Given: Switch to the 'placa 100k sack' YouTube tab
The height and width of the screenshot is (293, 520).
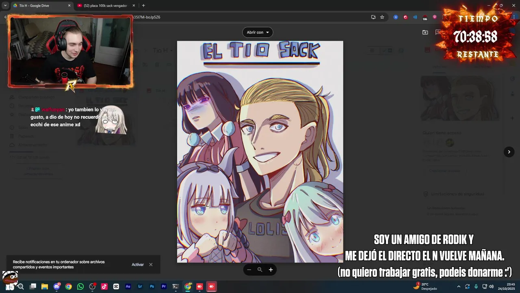Looking at the screenshot, I should coord(106,6).
